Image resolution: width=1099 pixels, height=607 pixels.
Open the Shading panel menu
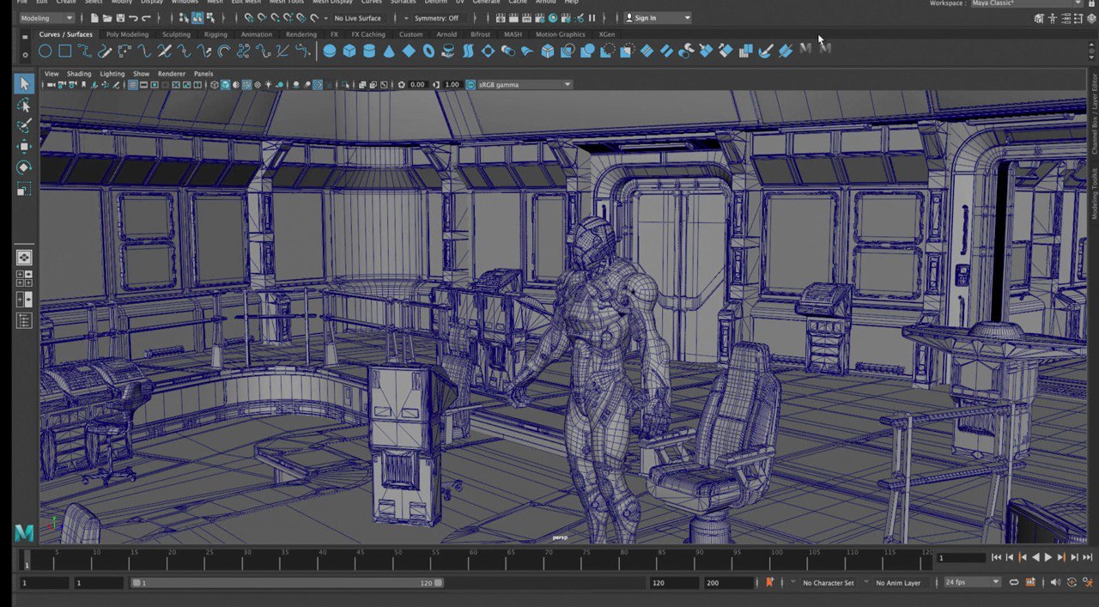[79, 74]
